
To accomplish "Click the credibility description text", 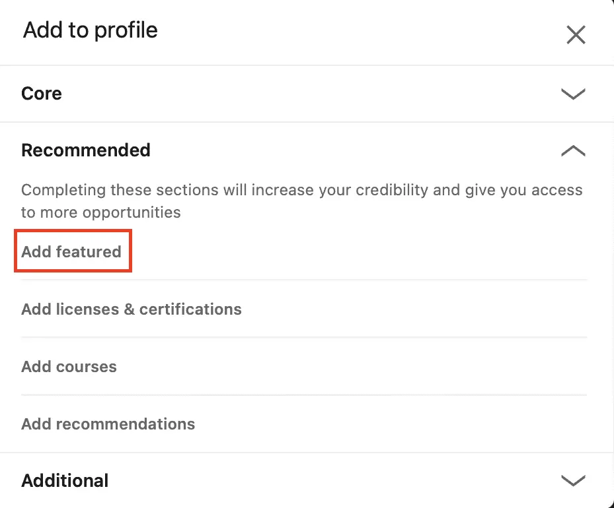I will (x=301, y=201).
